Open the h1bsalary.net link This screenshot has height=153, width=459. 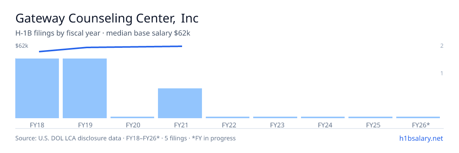tap(421, 138)
